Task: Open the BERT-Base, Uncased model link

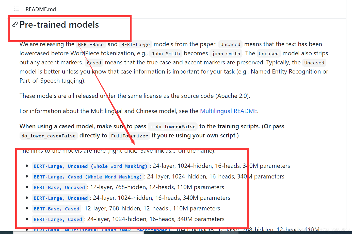Action: coord(59,187)
